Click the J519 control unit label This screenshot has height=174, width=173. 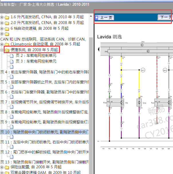click(143, 42)
